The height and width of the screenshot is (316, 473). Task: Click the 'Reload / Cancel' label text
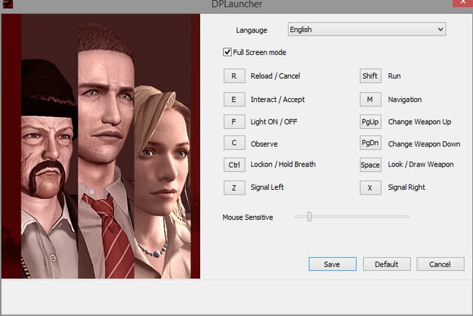(275, 76)
